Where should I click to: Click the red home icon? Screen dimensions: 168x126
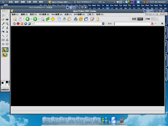point(14,24)
